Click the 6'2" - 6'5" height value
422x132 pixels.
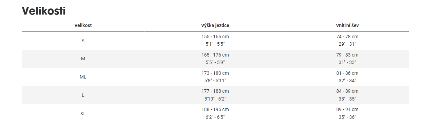(215, 117)
